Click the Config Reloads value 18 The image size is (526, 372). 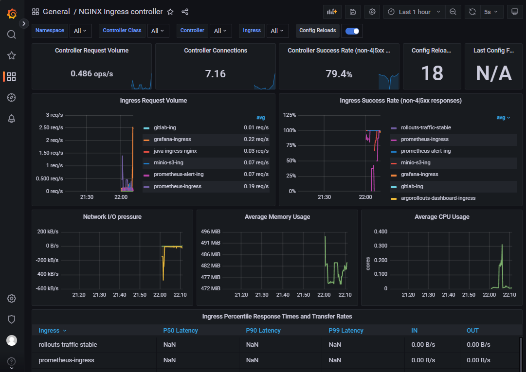pyautogui.click(x=432, y=73)
